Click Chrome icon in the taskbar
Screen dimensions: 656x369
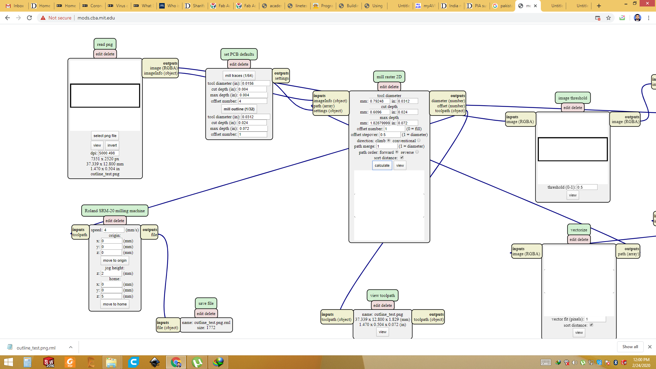pos(176,362)
